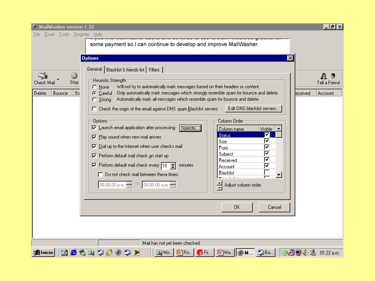Toggle visibility of the Size column
375x281 pixels.
(267, 141)
